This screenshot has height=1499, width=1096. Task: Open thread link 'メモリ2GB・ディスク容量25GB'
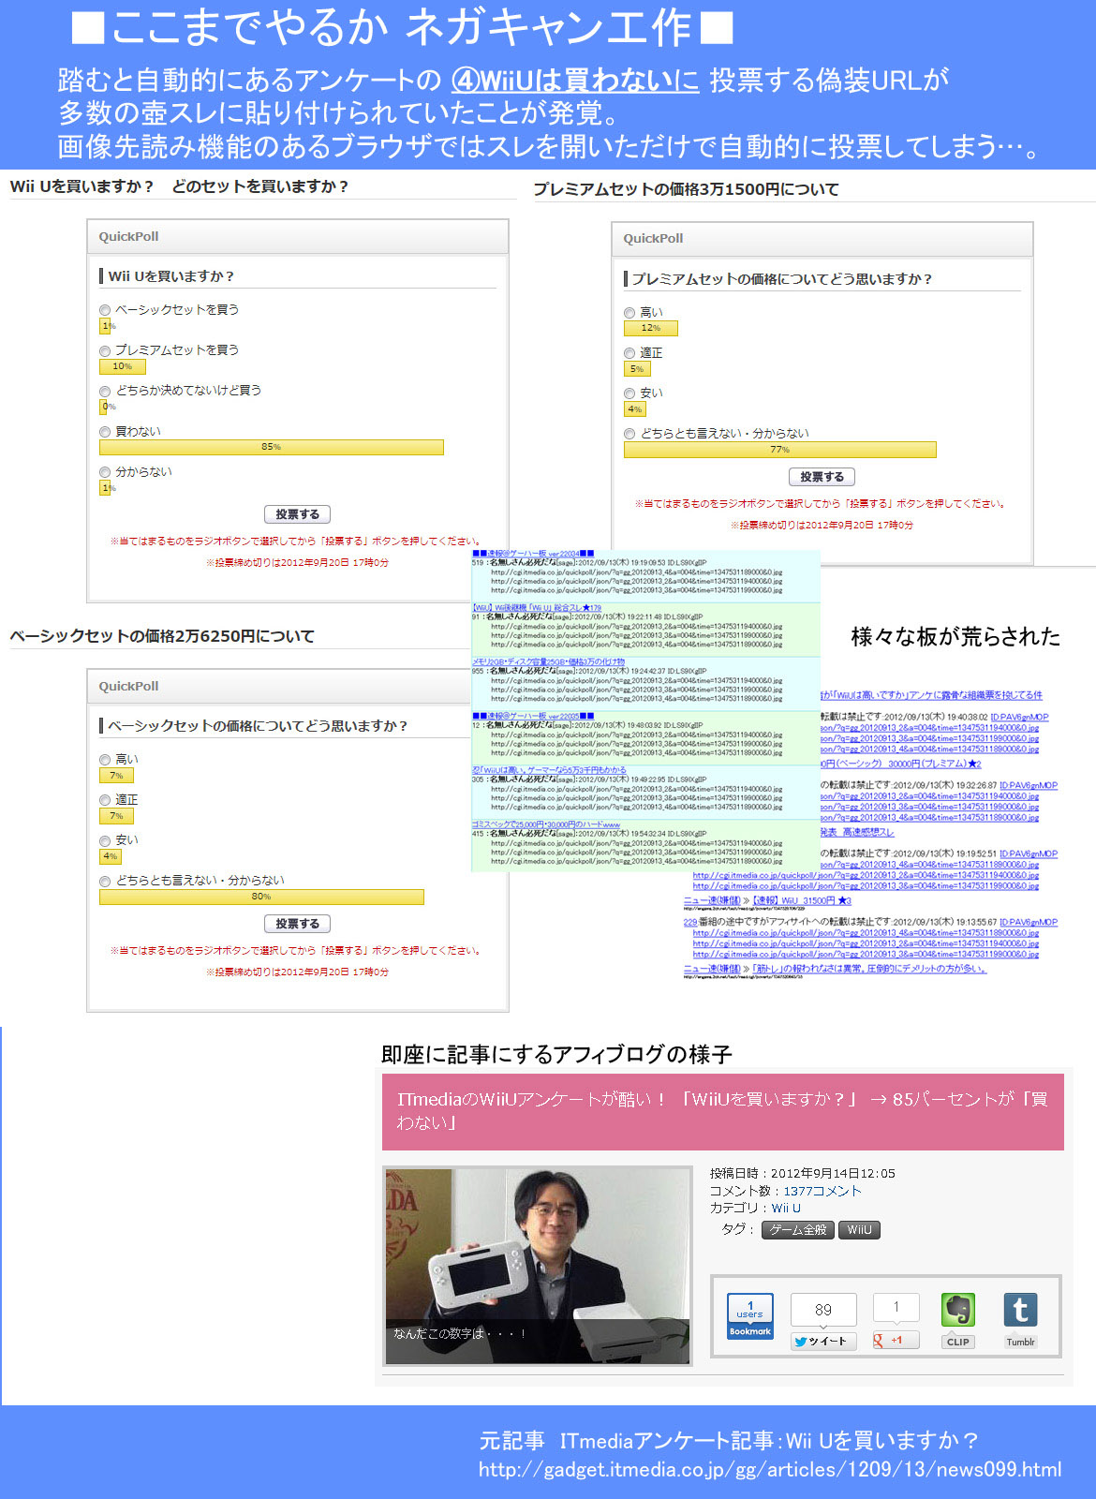548,662
